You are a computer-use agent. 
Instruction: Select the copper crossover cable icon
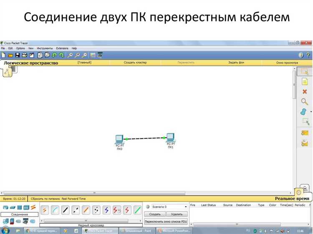(76, 210)
